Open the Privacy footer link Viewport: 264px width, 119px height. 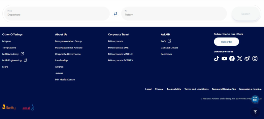pos(159,89)
